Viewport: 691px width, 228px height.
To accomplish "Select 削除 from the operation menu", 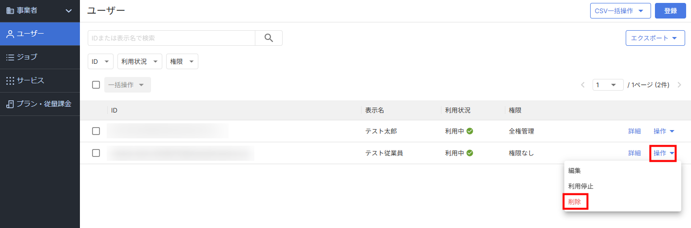I will 575,201.
